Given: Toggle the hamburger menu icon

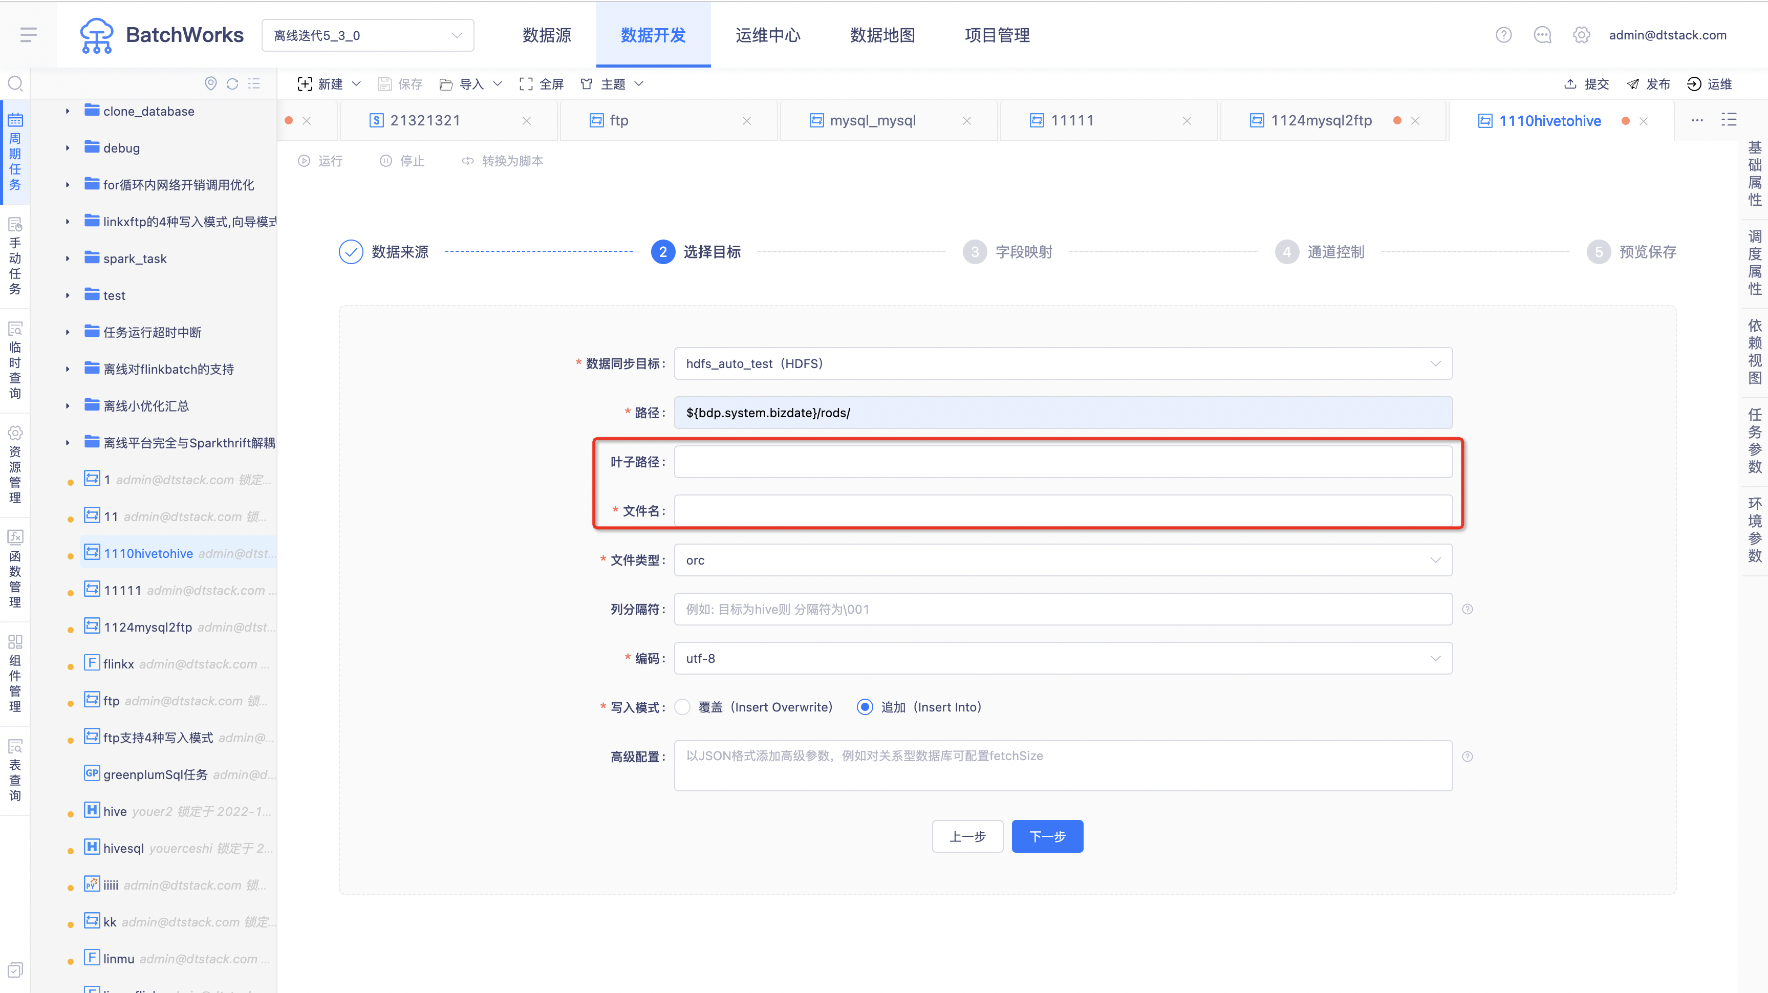Looking at the screenshot, I should point(28,35).
